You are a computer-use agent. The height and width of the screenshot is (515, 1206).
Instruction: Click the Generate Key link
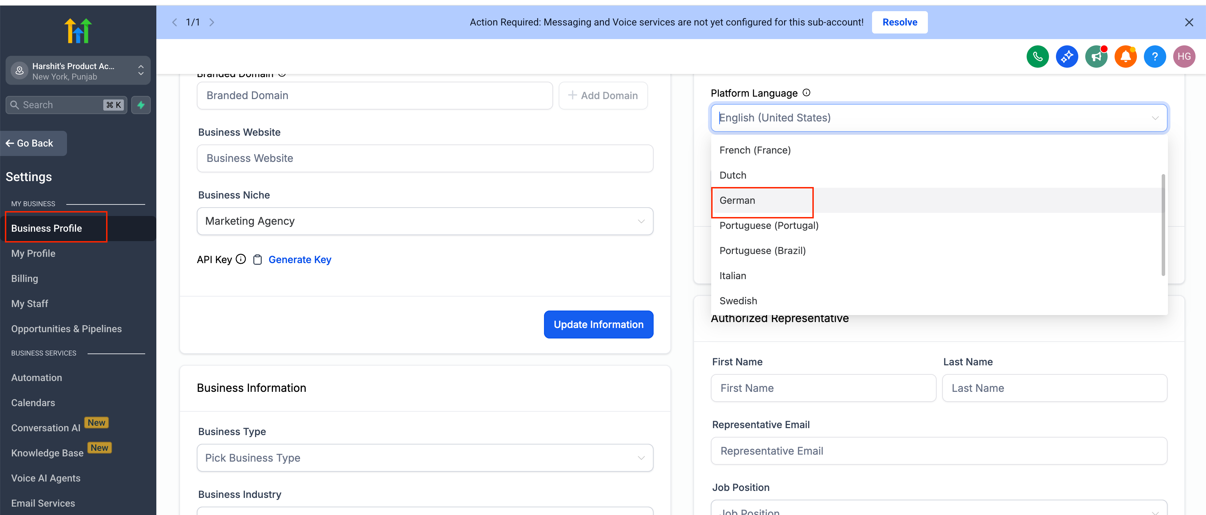click(300, 259)
